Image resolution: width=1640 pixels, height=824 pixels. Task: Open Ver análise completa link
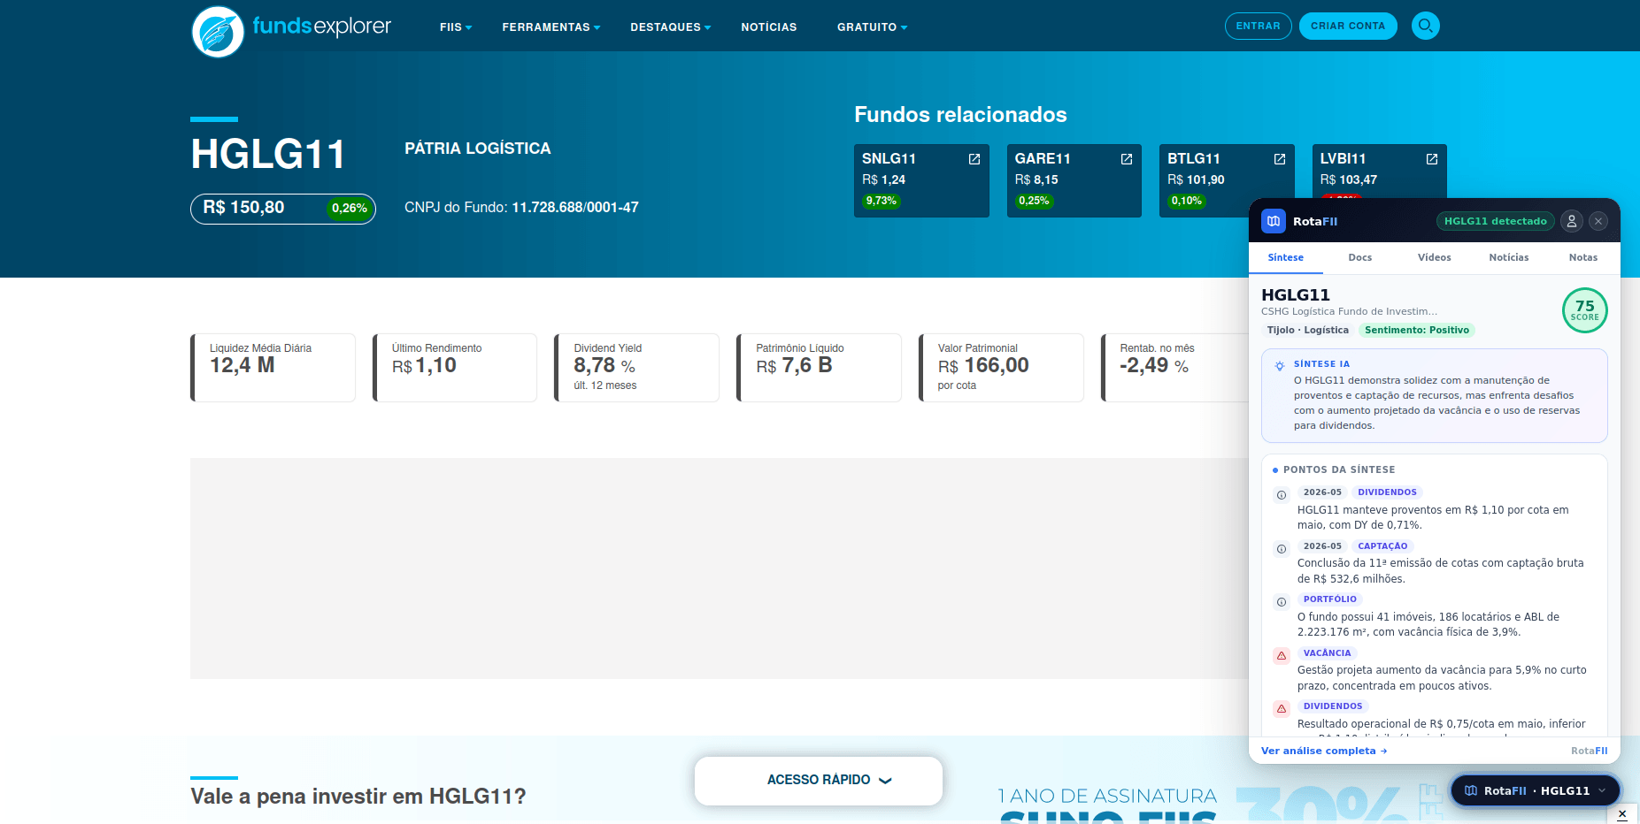tap(1323, 751)
